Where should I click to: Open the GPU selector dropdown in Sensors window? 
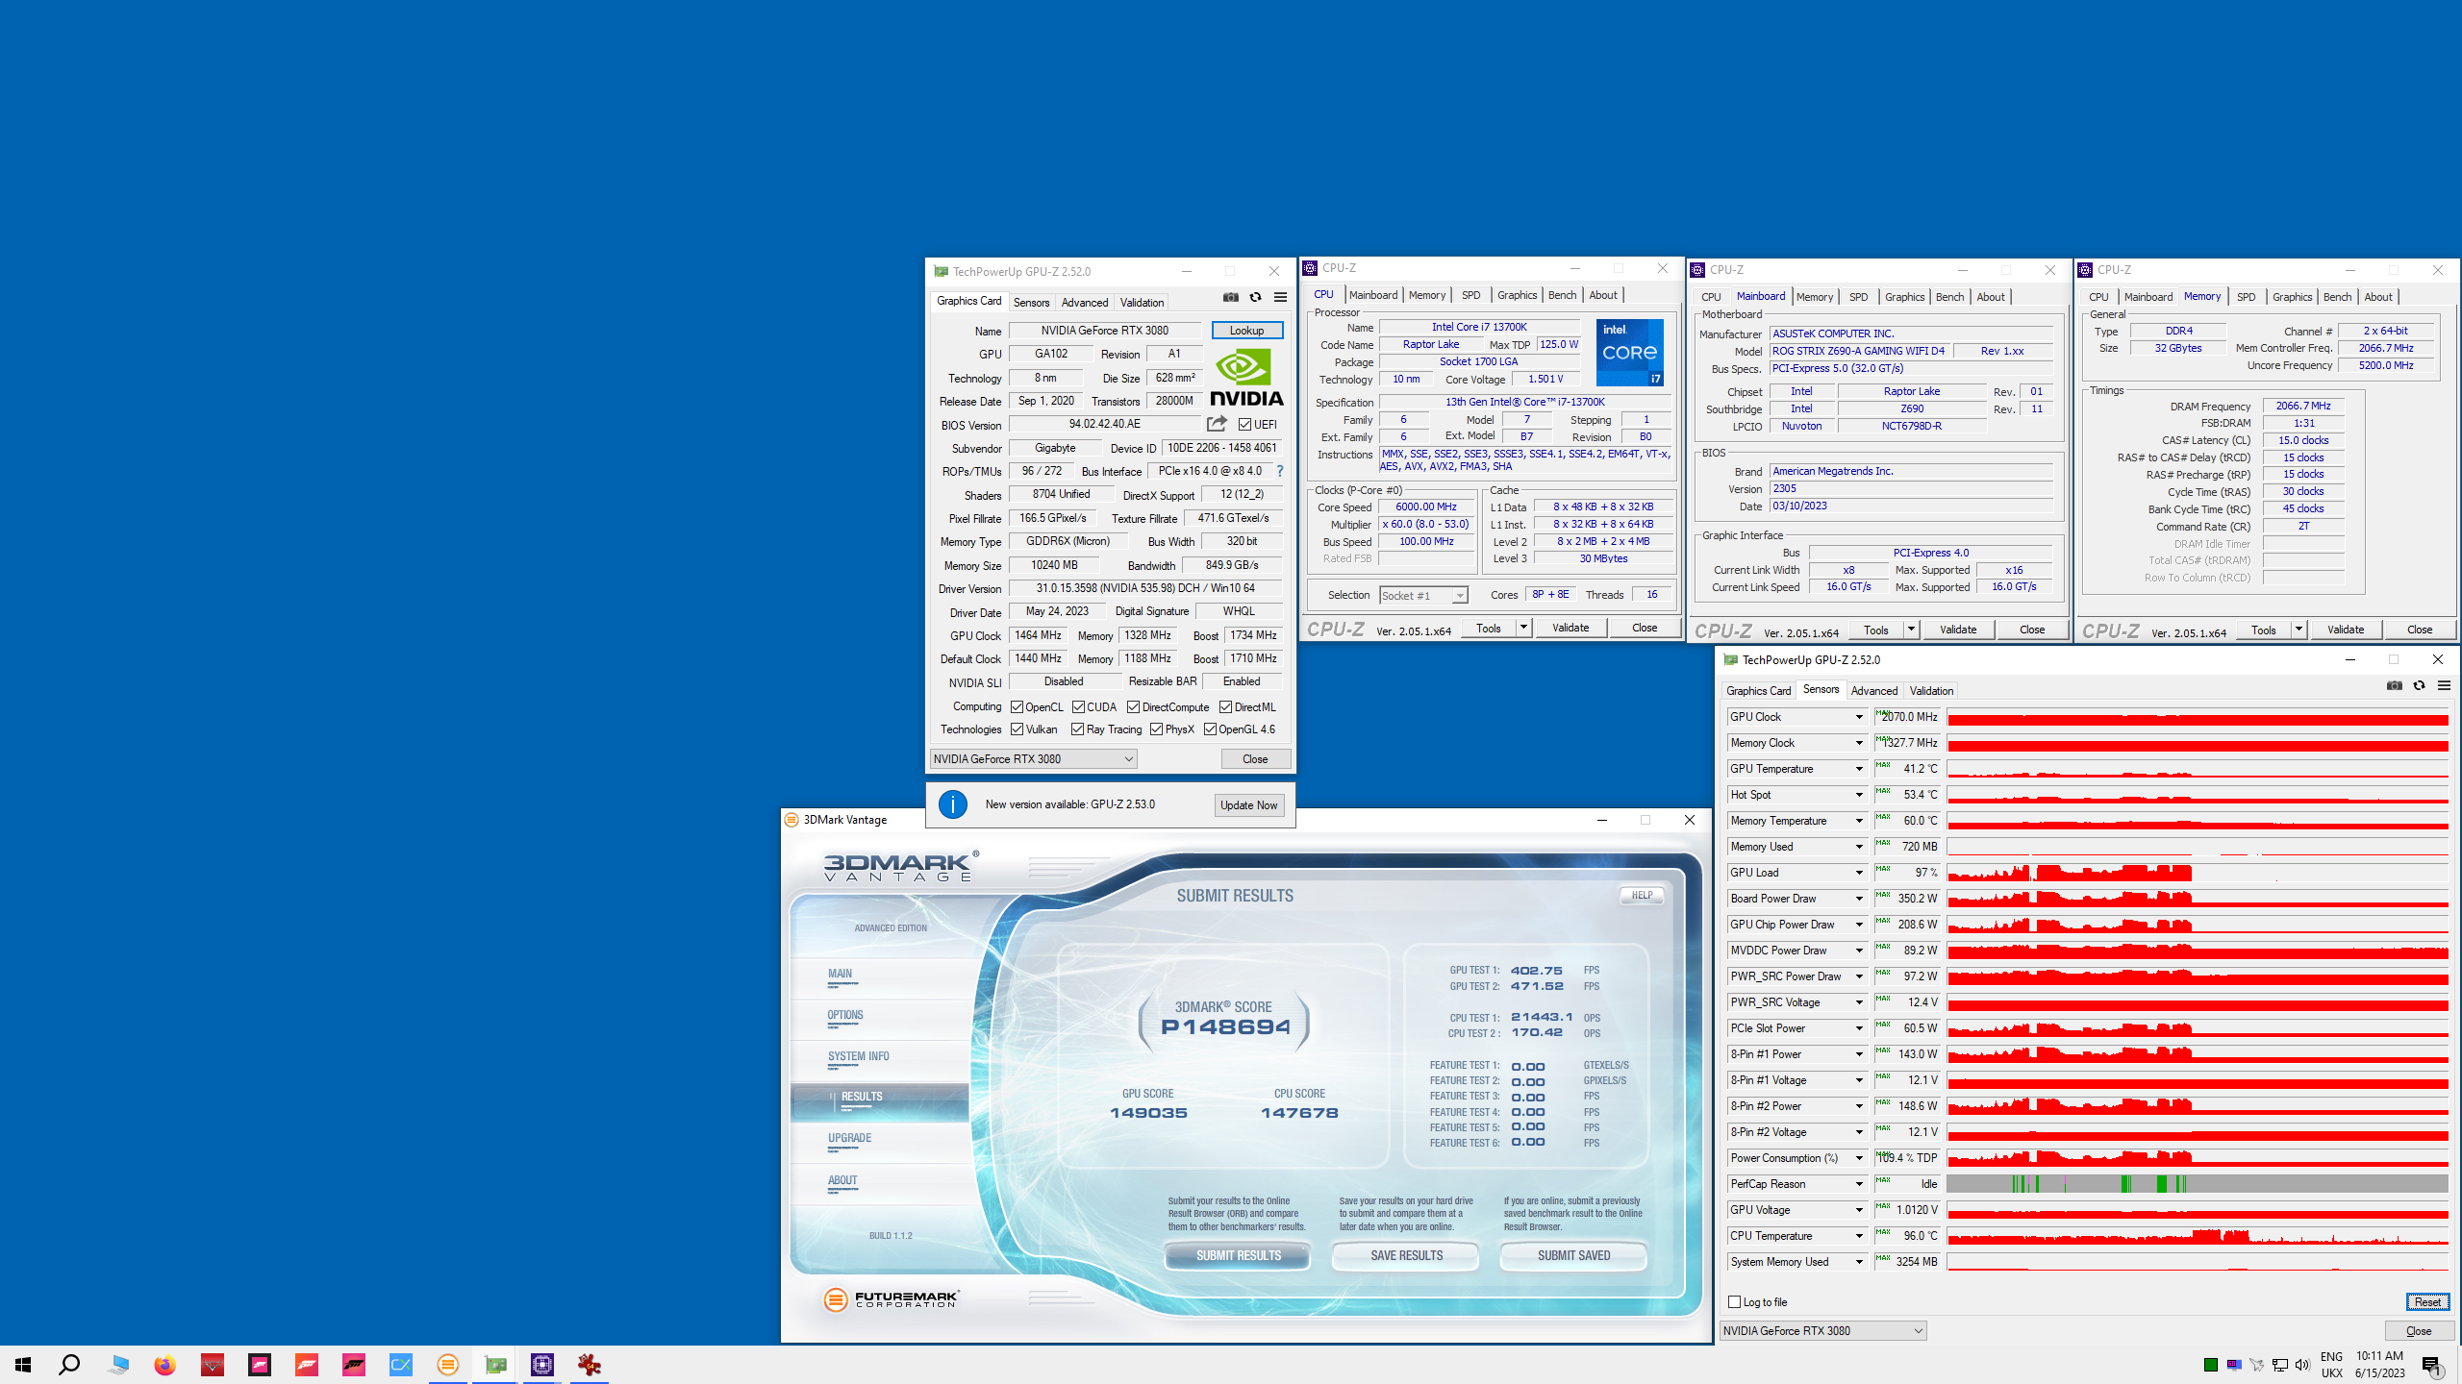point(1822,1331)
